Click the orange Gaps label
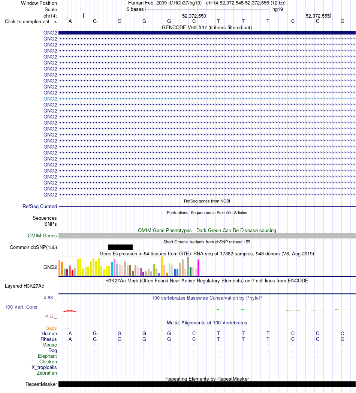The height and width of the screenshot is (393, 356). click(51, 328)
